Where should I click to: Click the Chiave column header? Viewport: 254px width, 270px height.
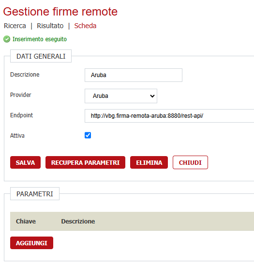point(26,221)
